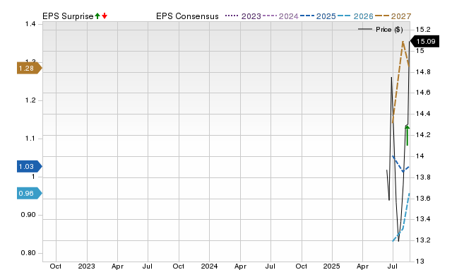
Task: Click the 0.90 left axis label
Action: 28,215
